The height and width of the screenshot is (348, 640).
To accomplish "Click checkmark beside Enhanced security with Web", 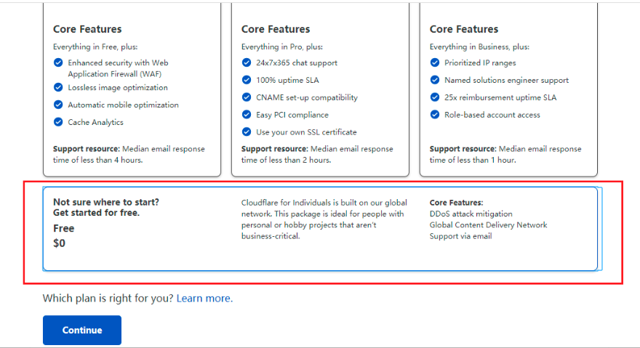I will tap(58, 62).
